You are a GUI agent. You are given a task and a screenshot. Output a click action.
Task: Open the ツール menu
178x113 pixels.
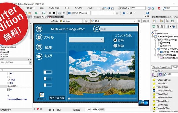[x=67, y=8]
